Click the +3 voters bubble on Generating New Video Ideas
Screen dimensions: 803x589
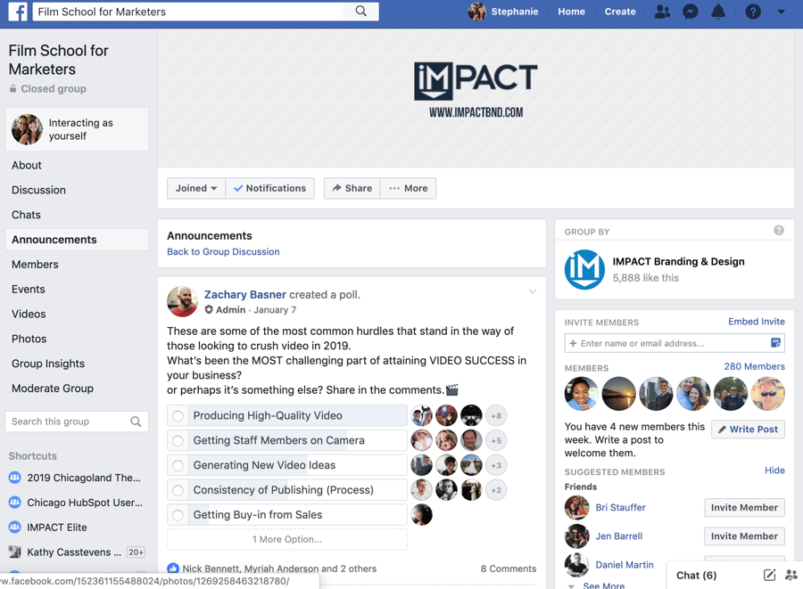tap(496, 465)
